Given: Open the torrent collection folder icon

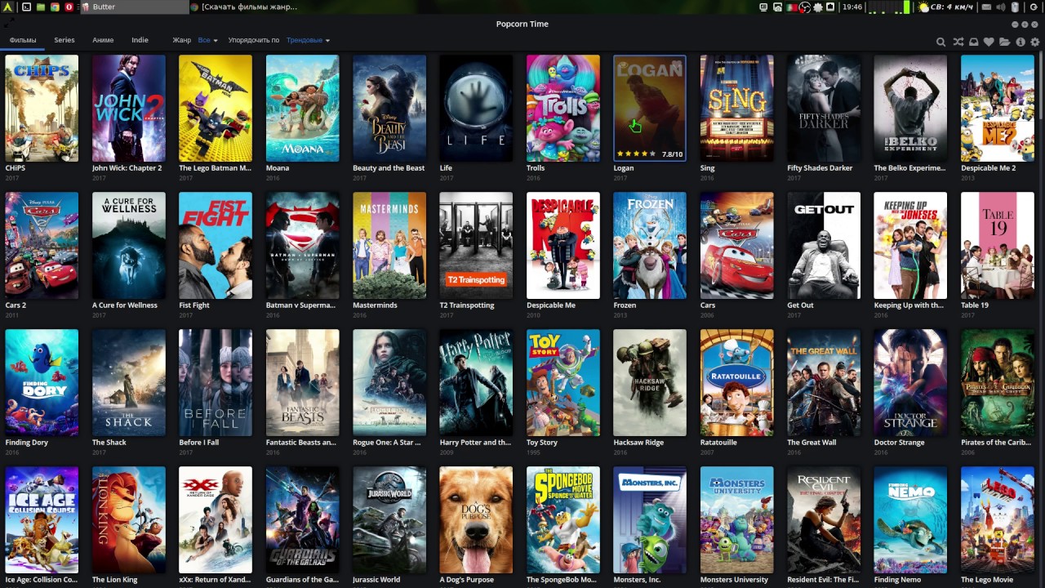Looking at the screenshot, I should pos(1004,42).
